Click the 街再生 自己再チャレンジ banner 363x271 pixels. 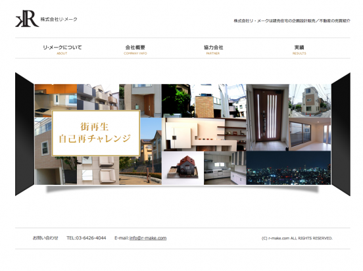pos(96,133)
